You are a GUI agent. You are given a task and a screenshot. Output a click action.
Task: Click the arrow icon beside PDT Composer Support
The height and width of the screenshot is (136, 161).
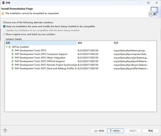point(12,54)
